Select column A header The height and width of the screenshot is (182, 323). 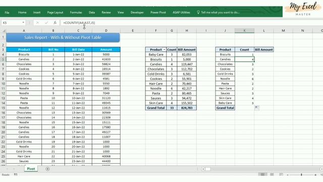point(24,30)
